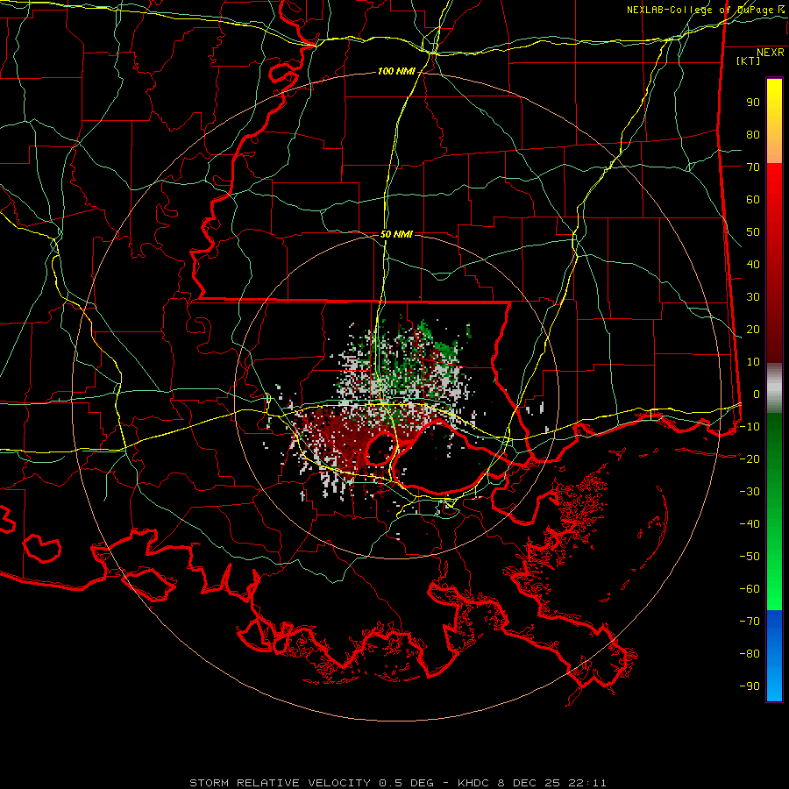The image size is (789, 789).
Task: Click the blue bottom segment of the color bar
Action: coord(774,656)
